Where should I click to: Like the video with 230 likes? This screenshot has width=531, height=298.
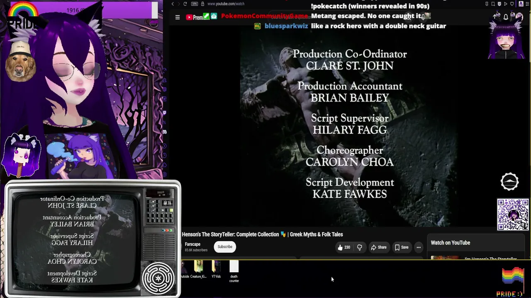click(x=344, y=248)
